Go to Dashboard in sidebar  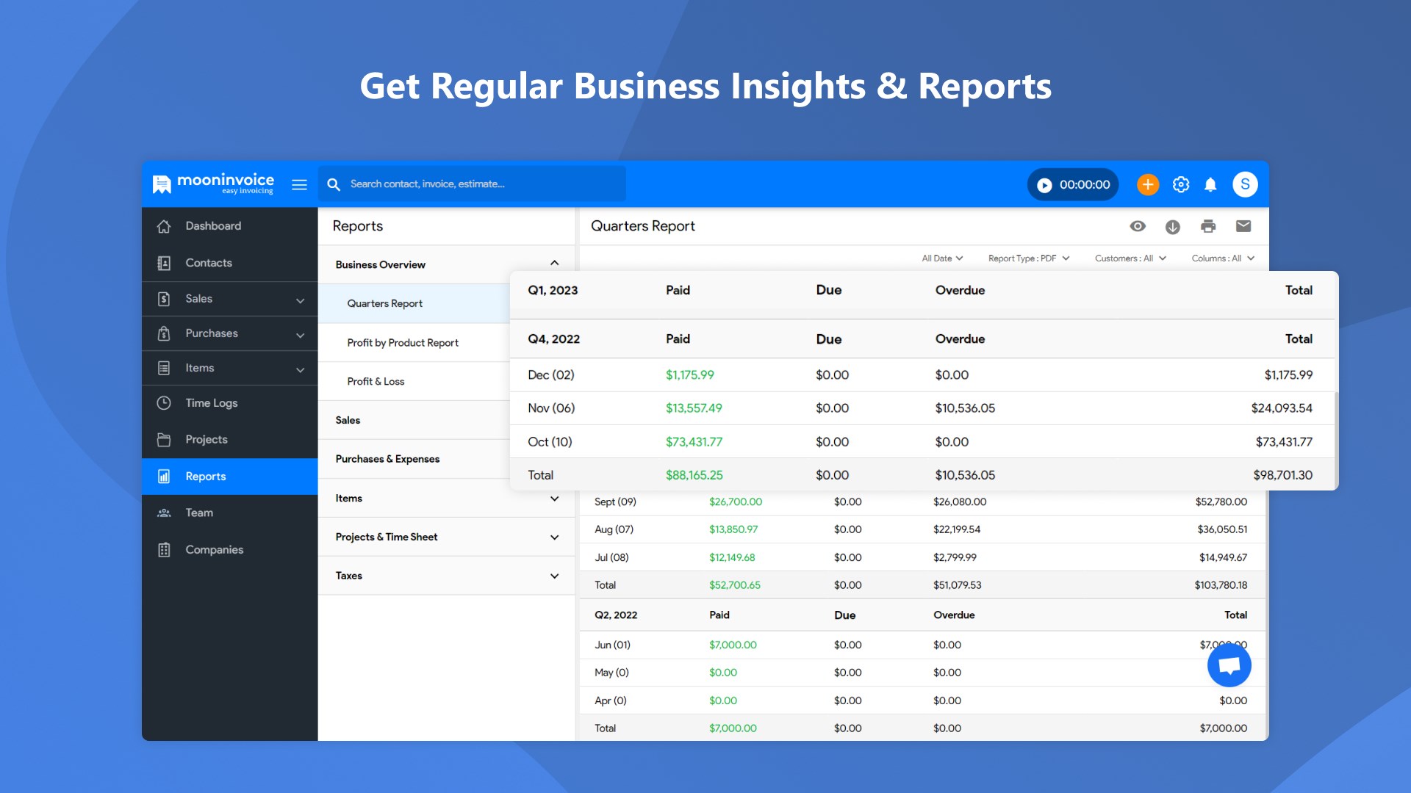point(213,226)
